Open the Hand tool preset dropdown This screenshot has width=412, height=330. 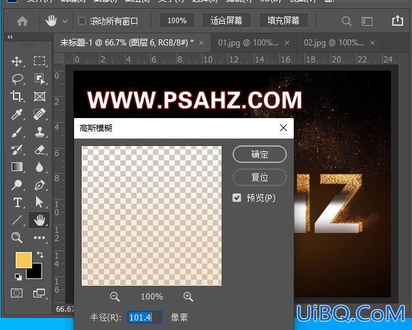click(65, 21)
